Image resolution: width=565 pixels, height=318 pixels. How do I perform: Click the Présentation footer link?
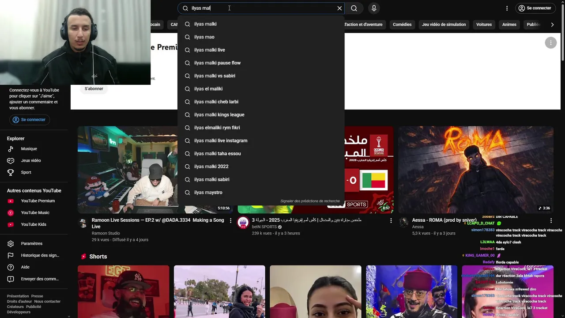[18, 296]
